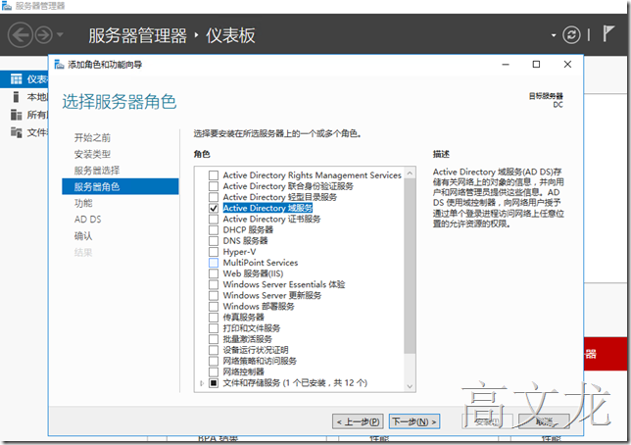The image size is (631, 445).
Task: Minimize the add roles wizard window
Action: pyautogui.click(x=506, y=65)
